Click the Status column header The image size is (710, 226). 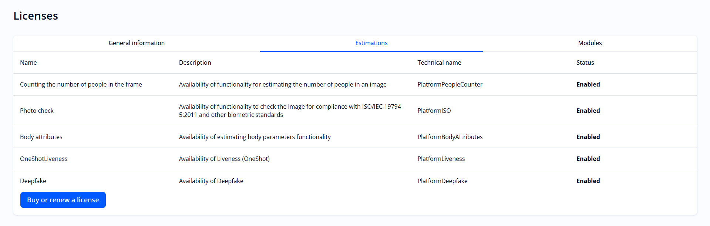(x=585, y=63)
